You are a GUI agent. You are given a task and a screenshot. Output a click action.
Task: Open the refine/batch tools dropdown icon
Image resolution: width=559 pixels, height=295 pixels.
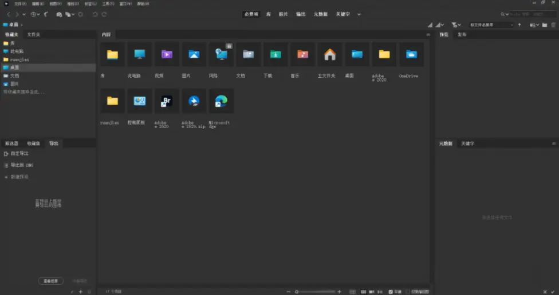[x=70, y=15]
